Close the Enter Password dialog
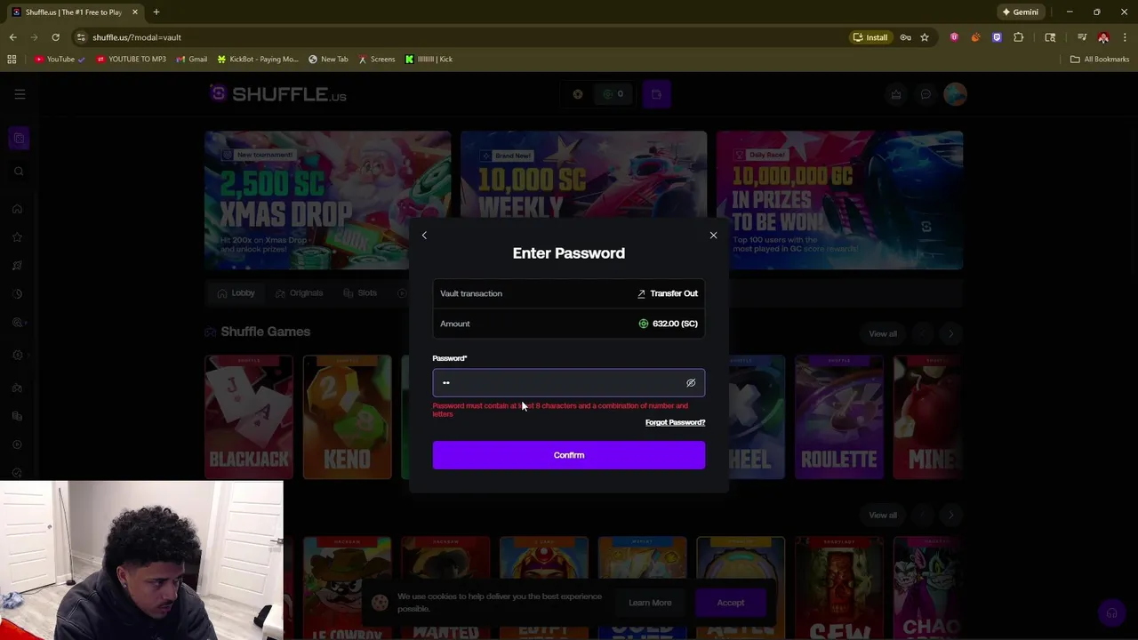Viewport: 1138px width, 640px height. (x=713, y=236)
